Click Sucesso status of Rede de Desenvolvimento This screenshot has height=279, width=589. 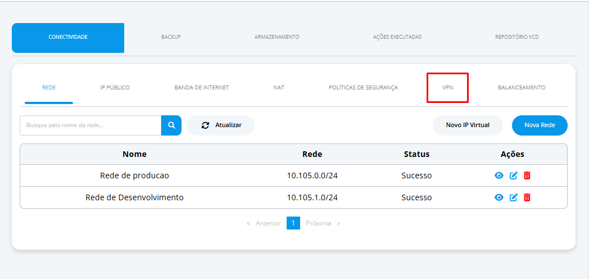point(416,197)
